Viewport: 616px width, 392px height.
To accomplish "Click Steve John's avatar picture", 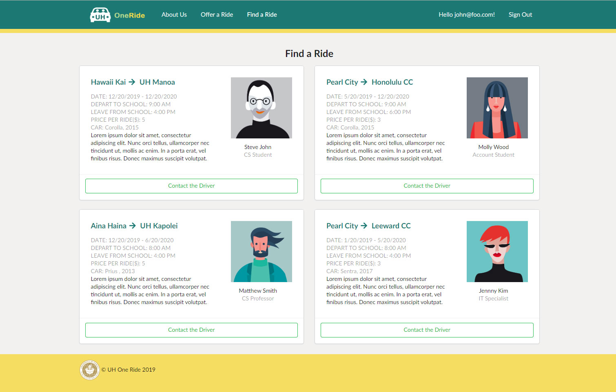I will point(261,108).
